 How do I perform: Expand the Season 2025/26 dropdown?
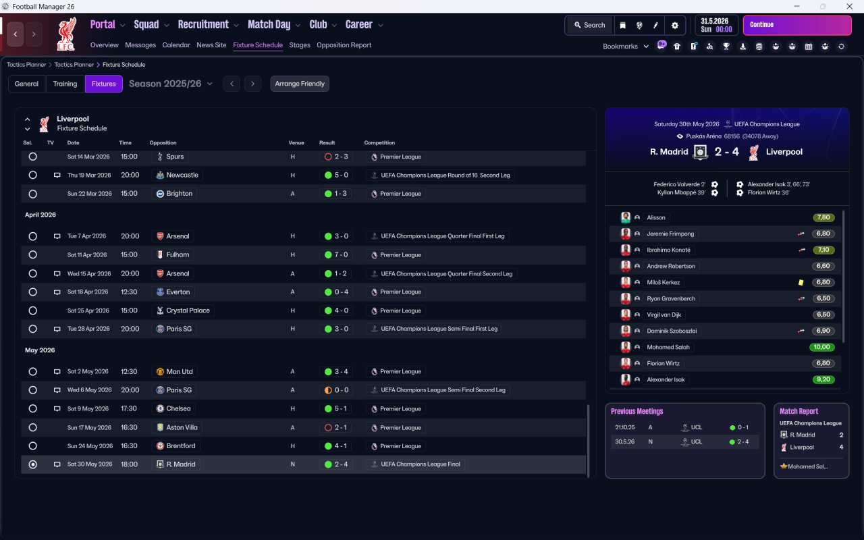point(171,84)
